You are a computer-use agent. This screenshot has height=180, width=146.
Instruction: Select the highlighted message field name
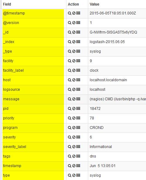[11, 99]
